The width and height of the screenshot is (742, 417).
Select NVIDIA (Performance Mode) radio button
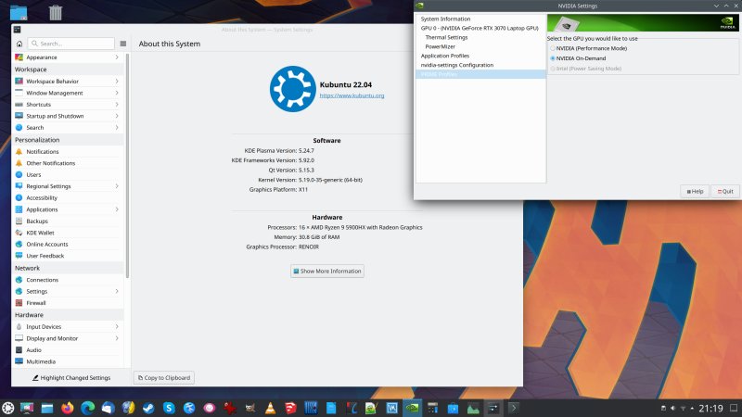click(x=554, y=48)
